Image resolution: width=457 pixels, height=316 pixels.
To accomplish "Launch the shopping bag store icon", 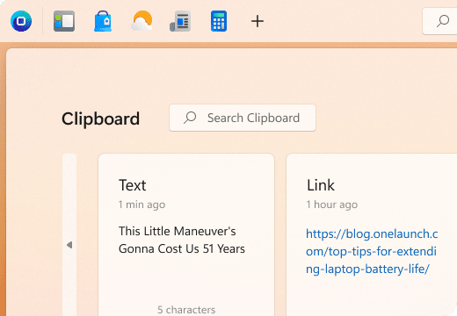I will click(103, 21).
